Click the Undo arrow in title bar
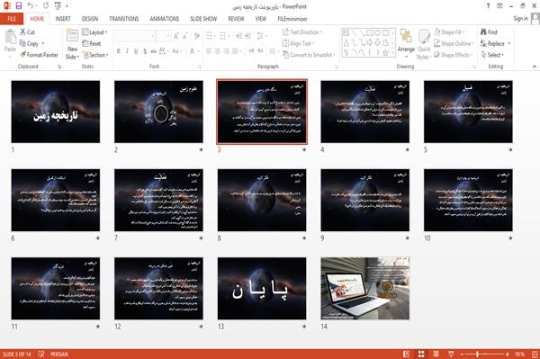This screenshot has width=540, height=359. [31, 5]
